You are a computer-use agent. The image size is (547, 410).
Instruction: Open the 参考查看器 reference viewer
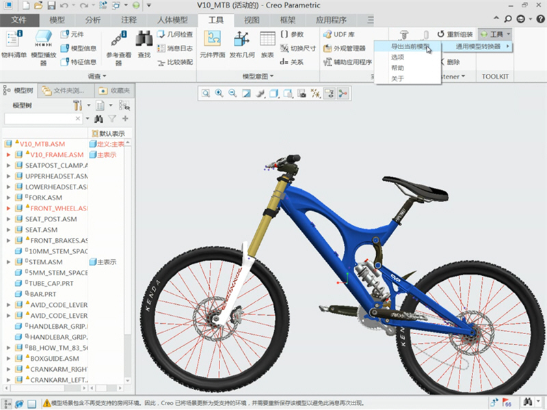(x=118, y=48)
